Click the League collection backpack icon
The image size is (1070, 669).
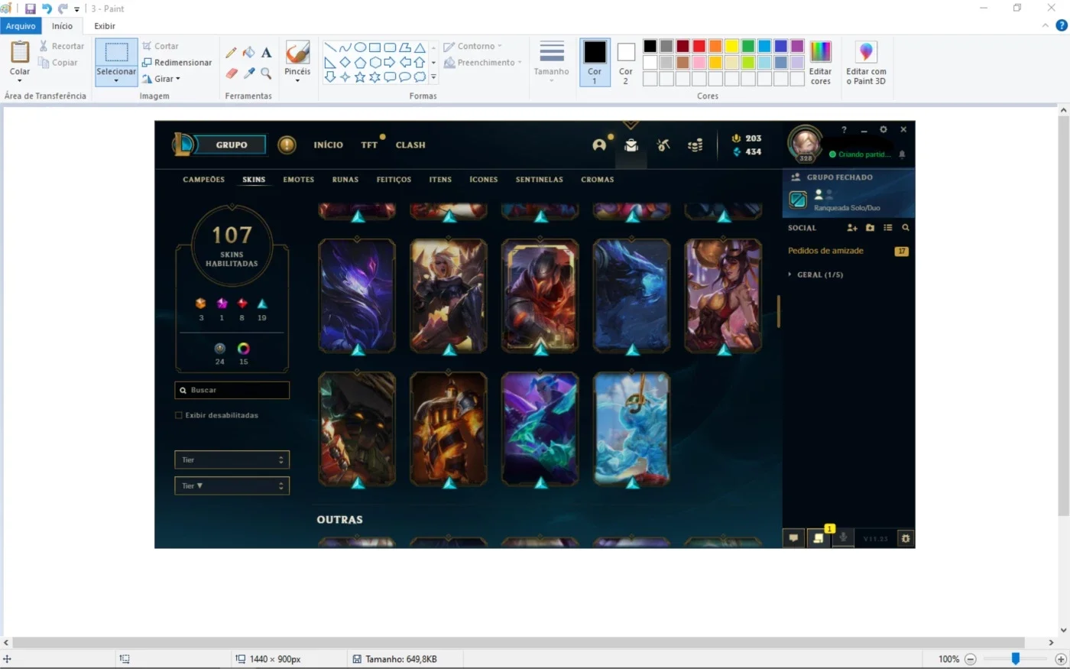[x=631, y=145]
